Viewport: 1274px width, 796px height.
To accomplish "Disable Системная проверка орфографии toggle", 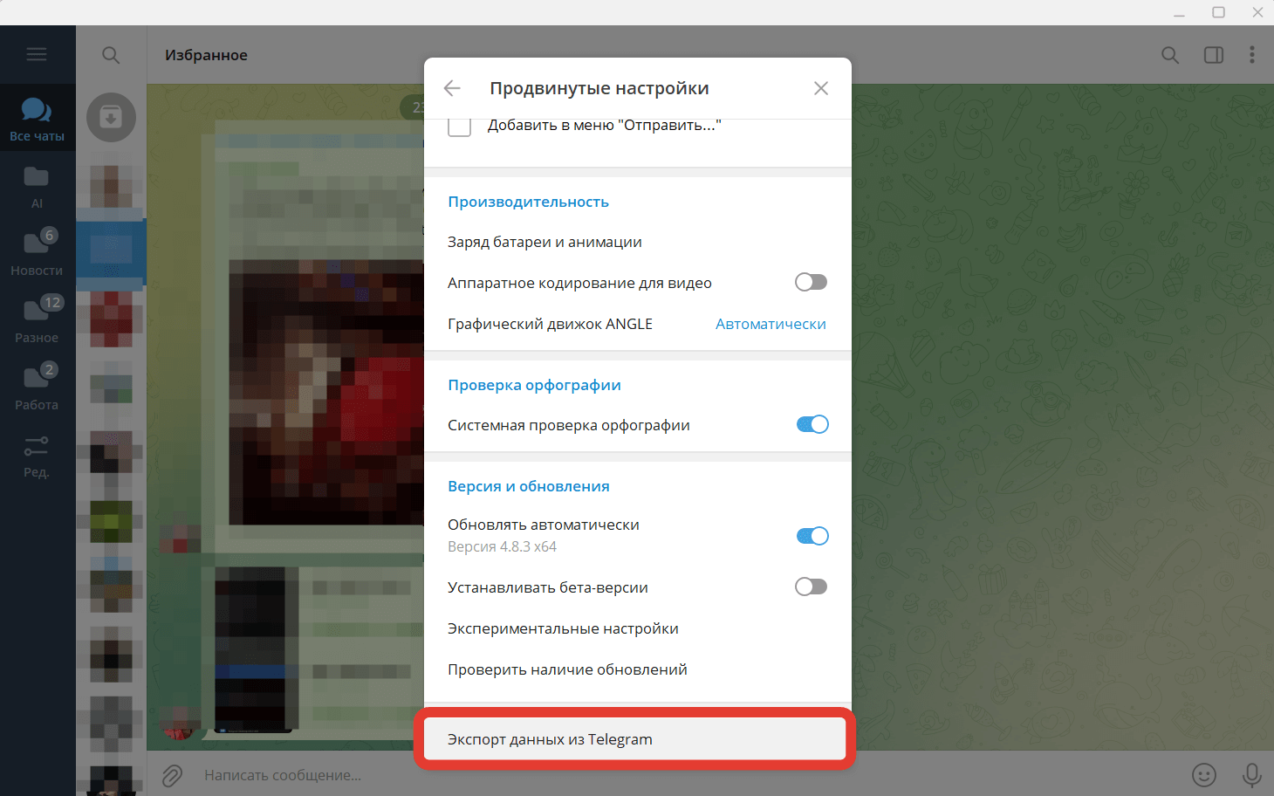I will tap(812, 424).
